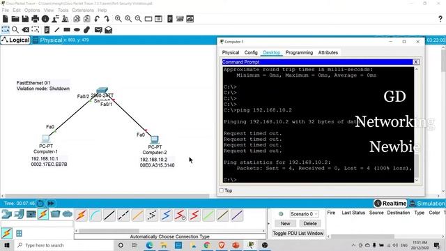This screenshot has height=251, width=446.
Task: Choose the Draw Ellipse tool
Action: [77, 29]
